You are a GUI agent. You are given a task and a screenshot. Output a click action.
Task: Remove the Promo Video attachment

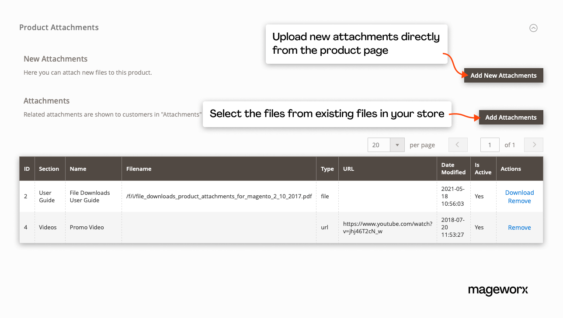pyautogui.click(x=519, y=227)
